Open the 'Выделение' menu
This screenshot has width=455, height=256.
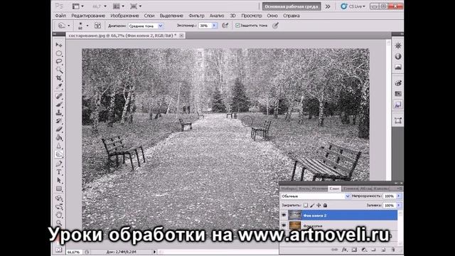pos(171,16)
